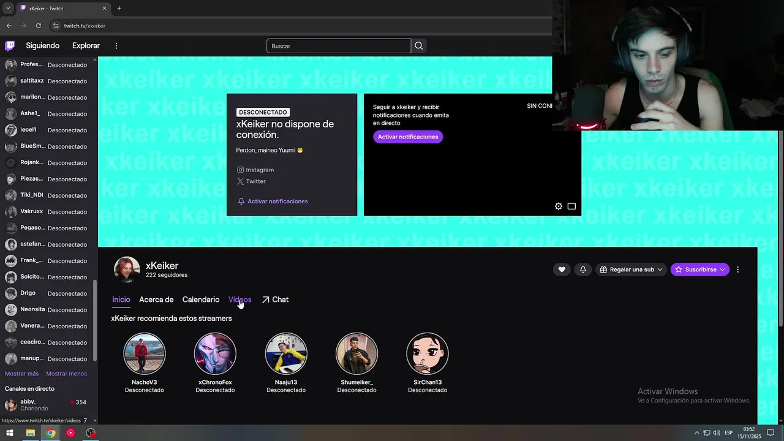Open the Suscribirse dropdown button
This screenshot has width=784, height=441.
pyautogui.click(x=700, y=269)
